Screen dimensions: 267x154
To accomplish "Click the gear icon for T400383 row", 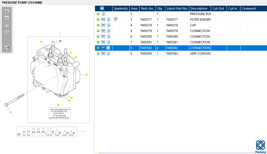I will coord(98,54).
